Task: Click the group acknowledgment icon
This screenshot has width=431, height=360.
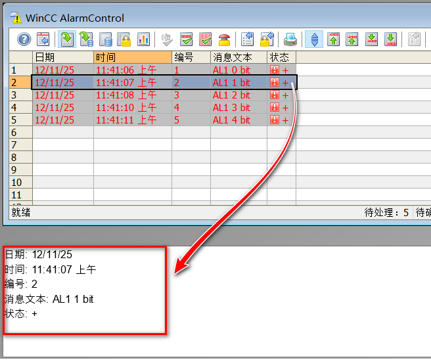Action: pos(206,39)
